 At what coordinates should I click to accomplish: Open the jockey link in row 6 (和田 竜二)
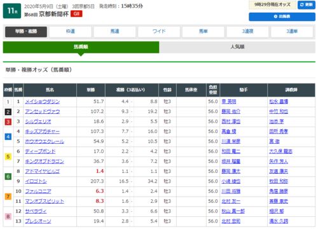tap(231, 151)
